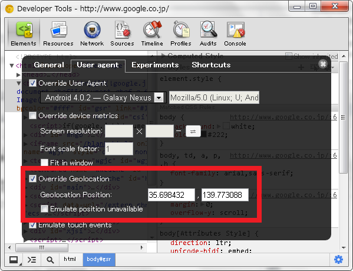Open the Network panel
The image size is (353, 271).
(x=92, y=34)
